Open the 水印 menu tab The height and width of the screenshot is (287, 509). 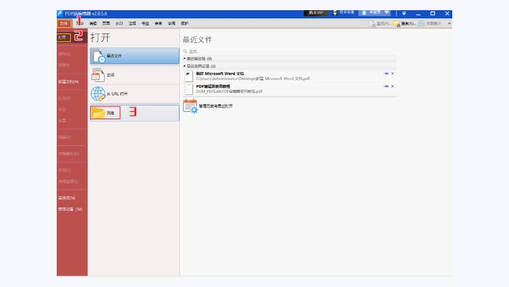pyautogui.click(x=119, y=23)
